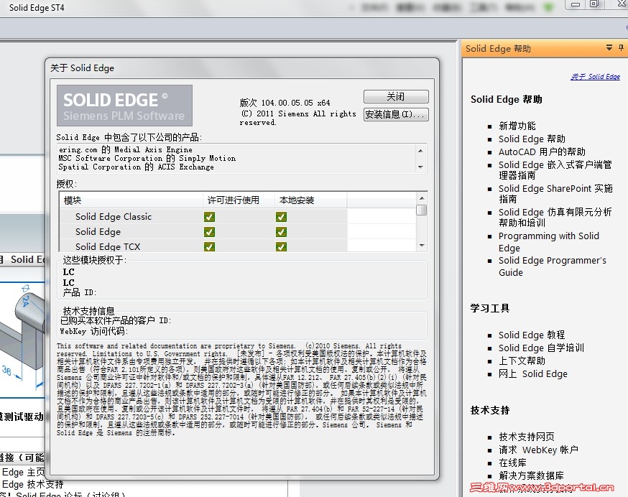Click version text 104.00.05.05 x64
628x497 pixels.
pyautogui.click(x=285, y=103)
